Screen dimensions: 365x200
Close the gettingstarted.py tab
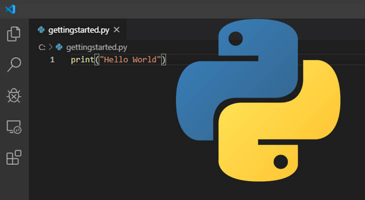pyautogui.click(x=116, y=29)
